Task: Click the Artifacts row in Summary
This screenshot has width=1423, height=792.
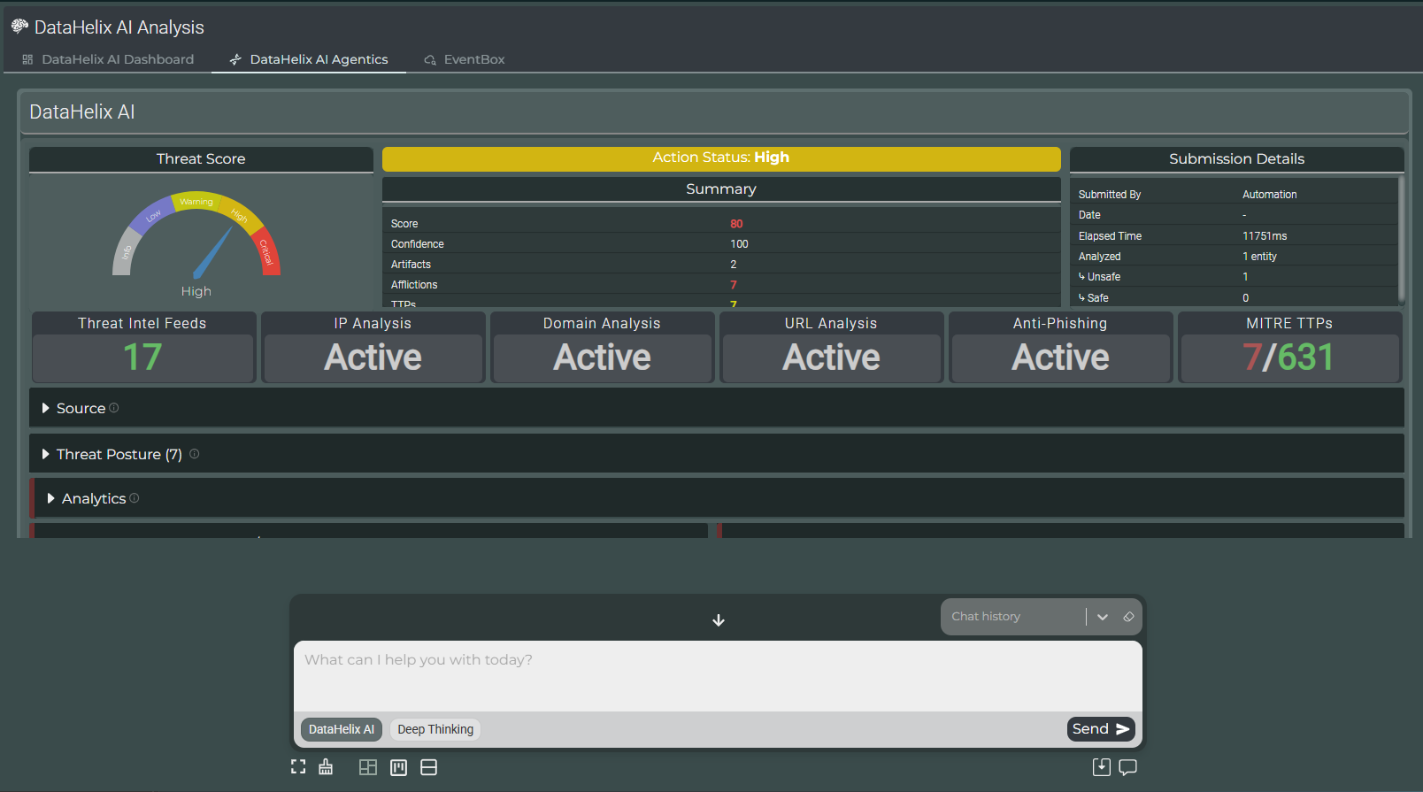Action: [721, 265]
